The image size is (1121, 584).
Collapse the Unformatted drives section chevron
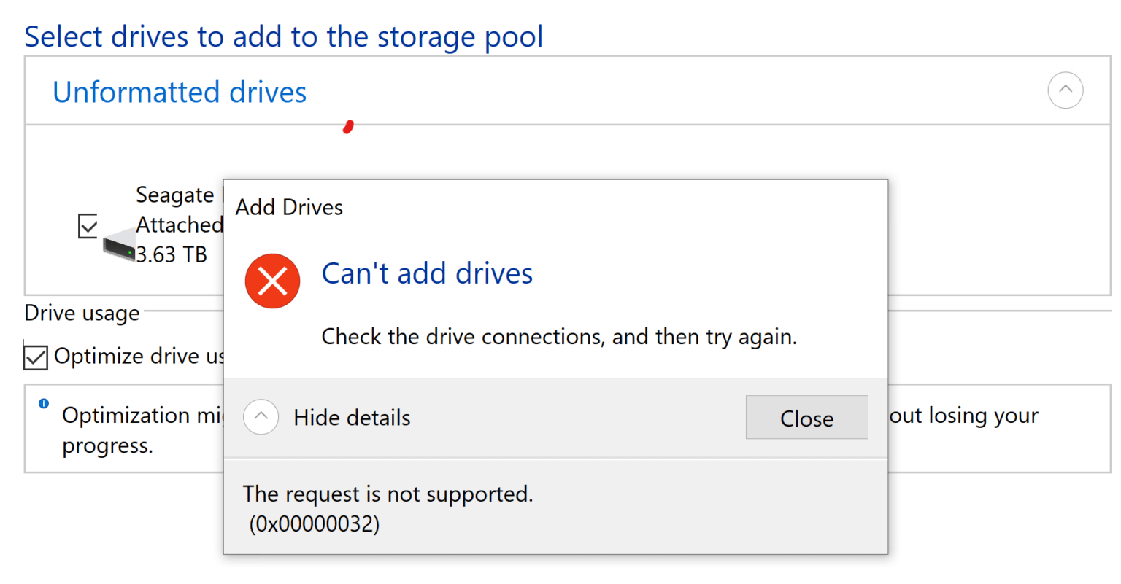[1065, 90]
